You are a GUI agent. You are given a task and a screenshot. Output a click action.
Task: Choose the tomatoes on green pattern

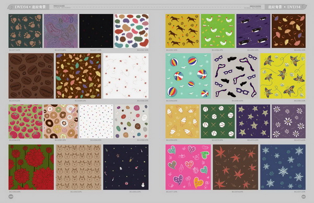(x=26, y=121)
